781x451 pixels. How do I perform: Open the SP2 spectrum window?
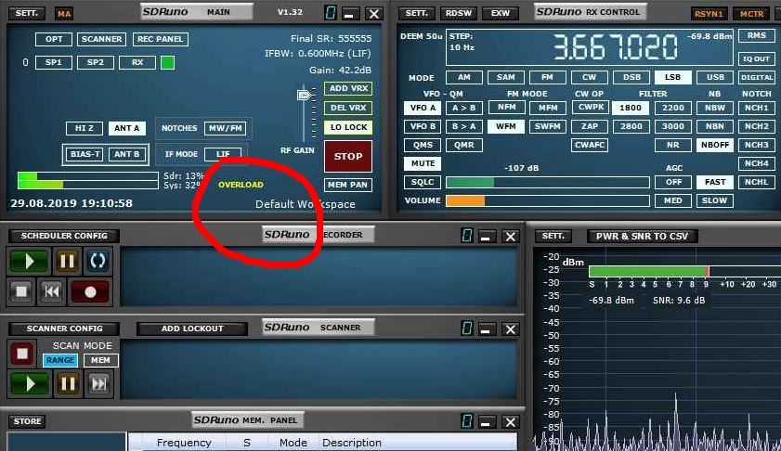point(96,63)
